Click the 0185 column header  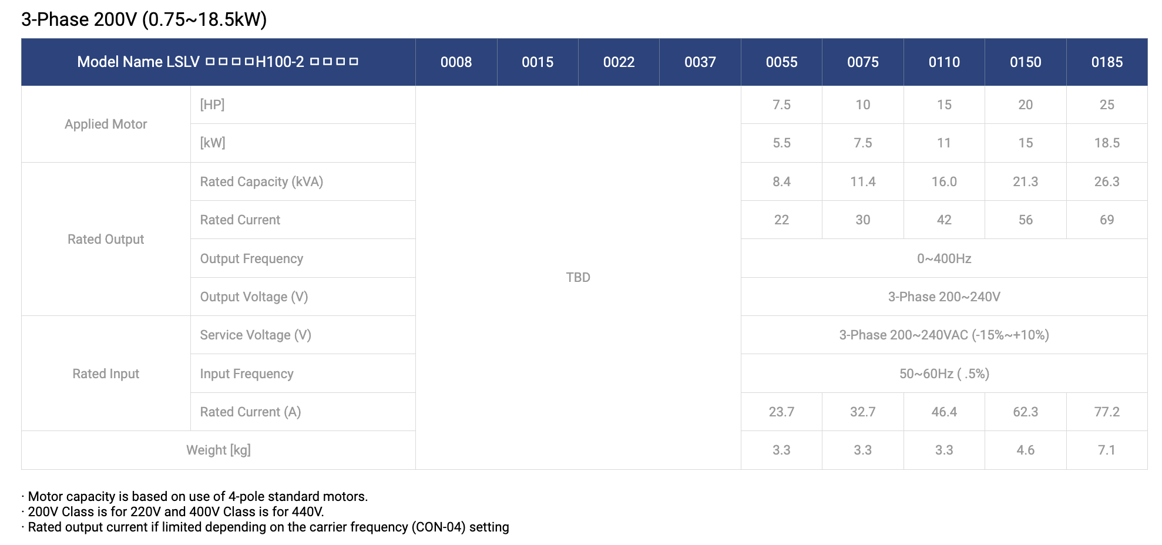(x=1107, y=62)
